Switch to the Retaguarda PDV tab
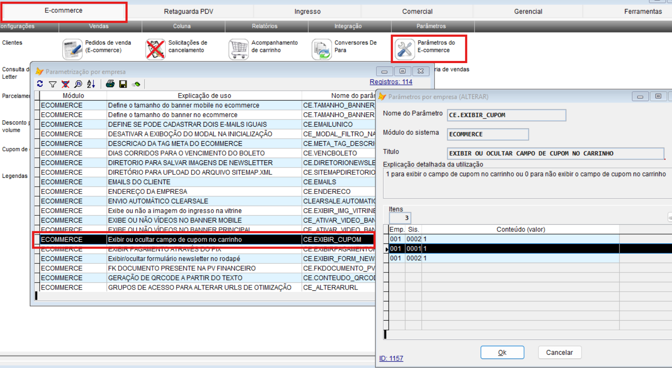The width and height of the screenshot is (672, 368). (188, 12)
